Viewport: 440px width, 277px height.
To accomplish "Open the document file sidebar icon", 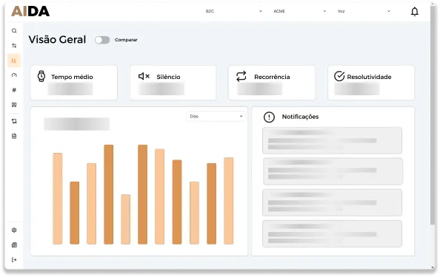I will tap(14, 136).
